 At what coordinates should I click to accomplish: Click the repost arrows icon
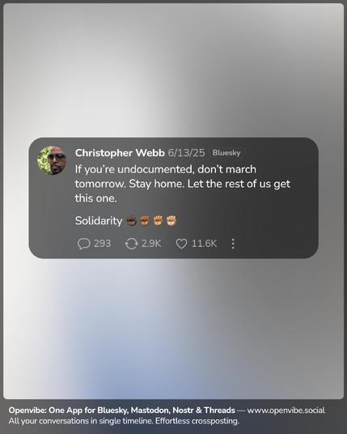131,244
